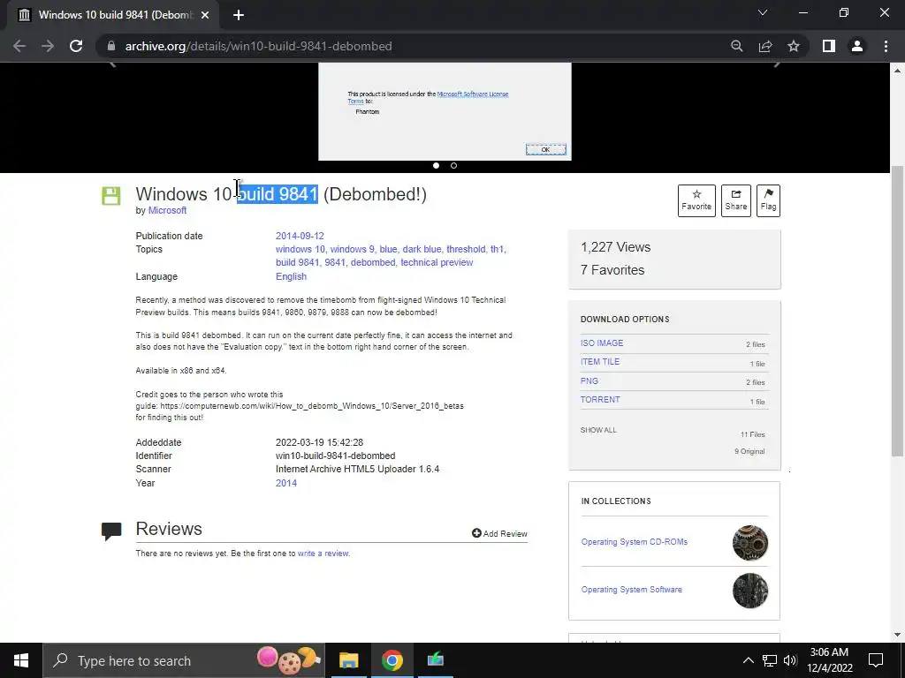The width and height of the screenshot is (905, 678).
Task: Select the Windows 10 build 9841 browser tab
Action: pyautogui.click(x=113, y=15)
